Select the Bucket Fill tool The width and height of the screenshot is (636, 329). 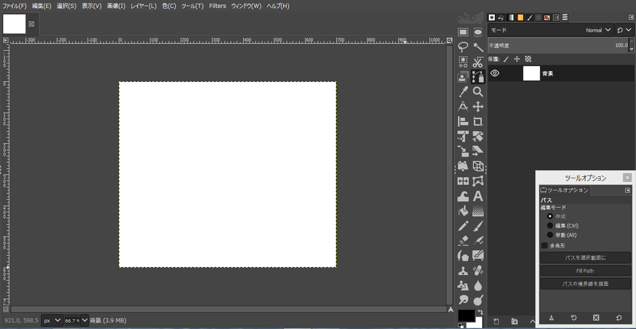tap(463, 211)
